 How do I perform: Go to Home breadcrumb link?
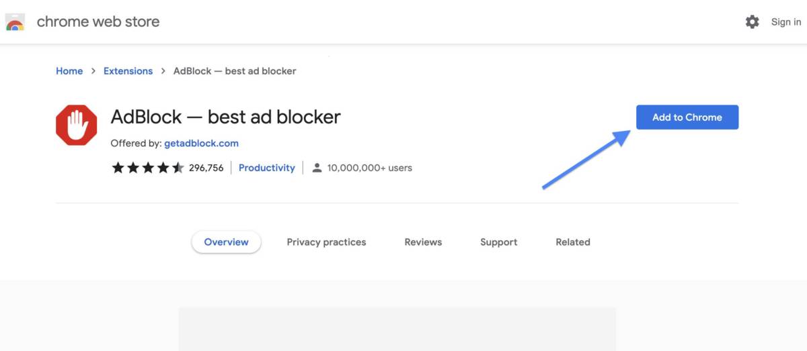click(69, 71)
